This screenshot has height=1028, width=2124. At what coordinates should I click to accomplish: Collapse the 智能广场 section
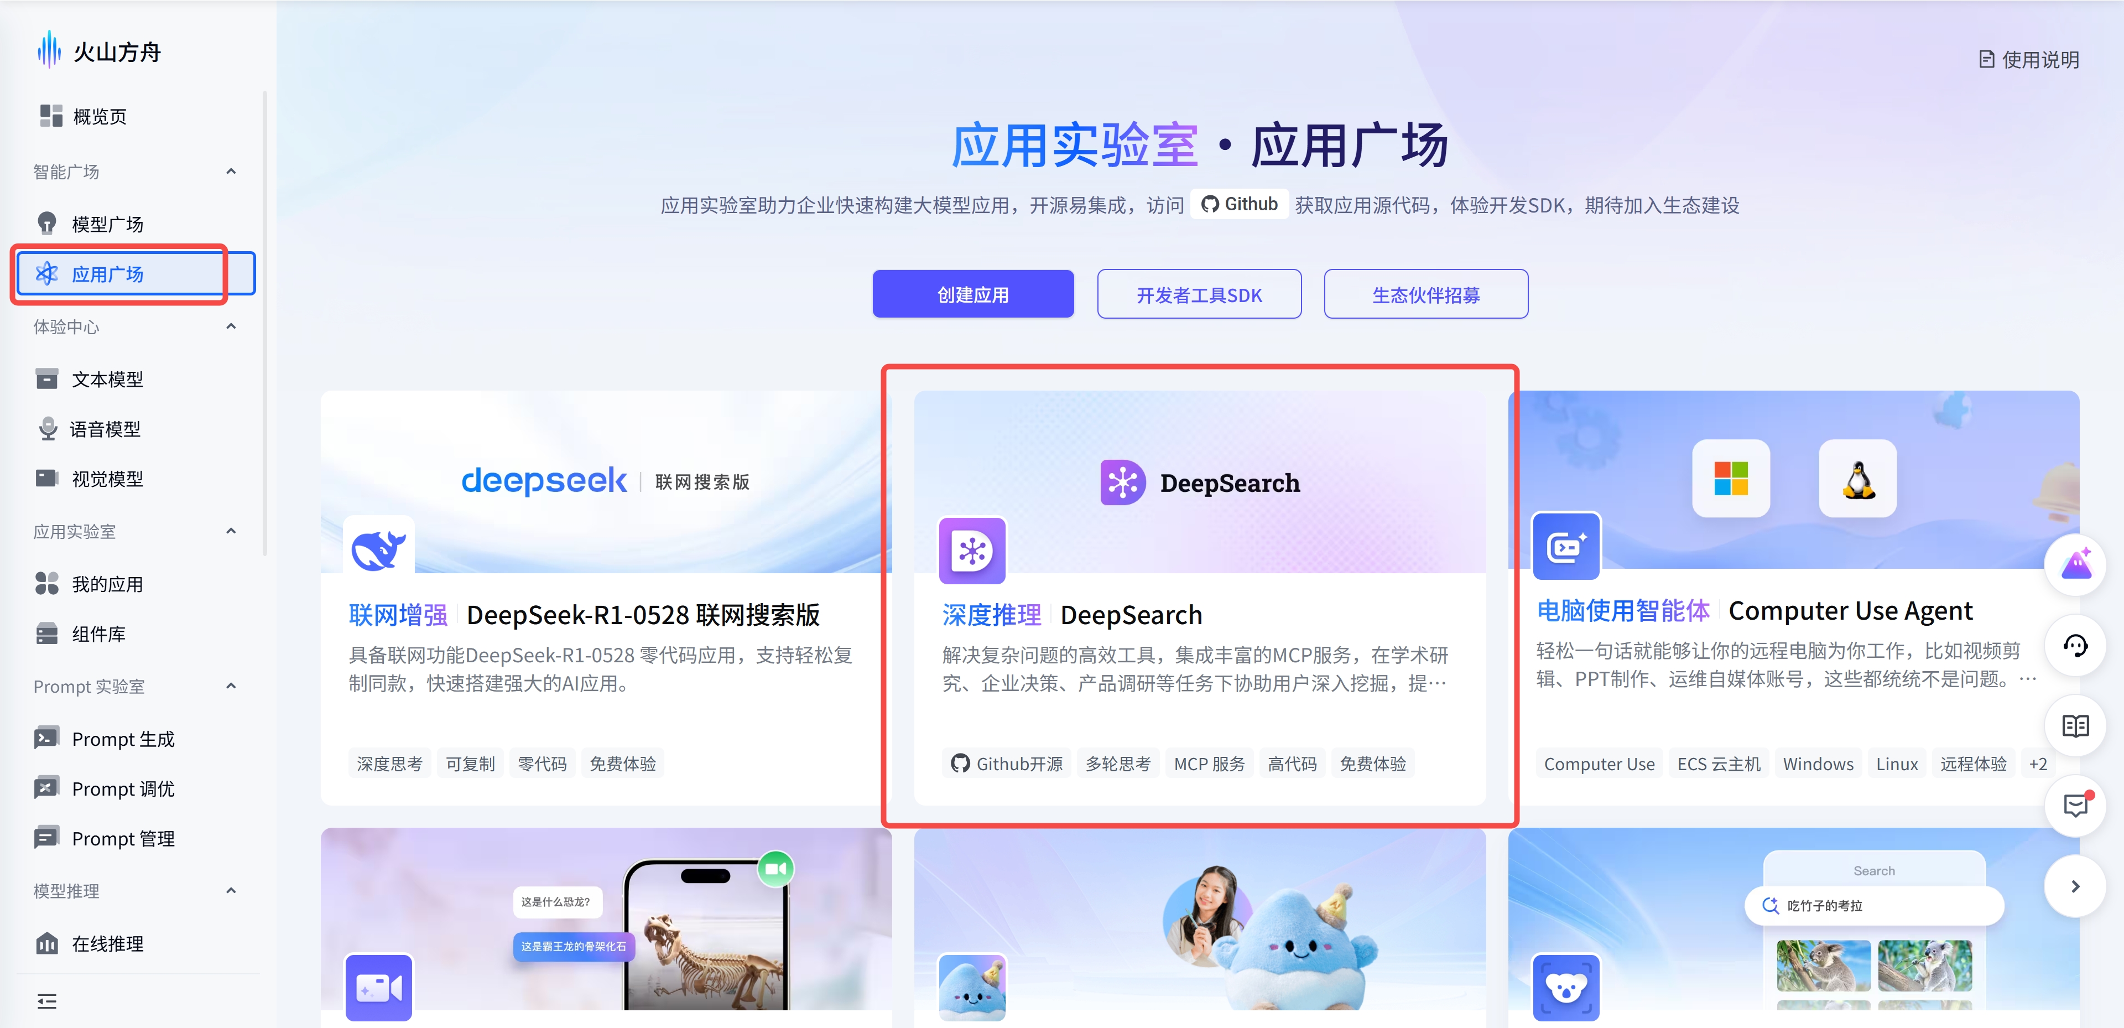pyautogui.click(x=231, y=172)
